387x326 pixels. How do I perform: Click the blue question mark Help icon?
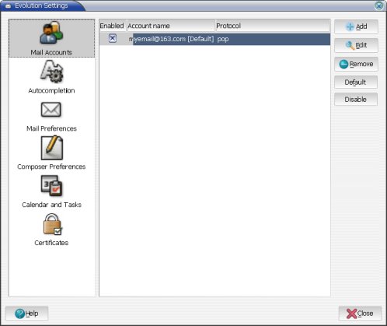click(x=19, y=314)
